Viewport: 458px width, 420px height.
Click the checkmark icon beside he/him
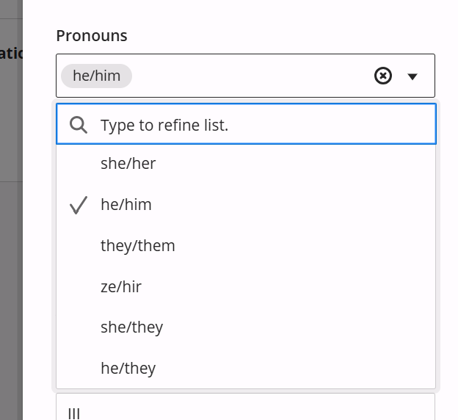point(79,205)
